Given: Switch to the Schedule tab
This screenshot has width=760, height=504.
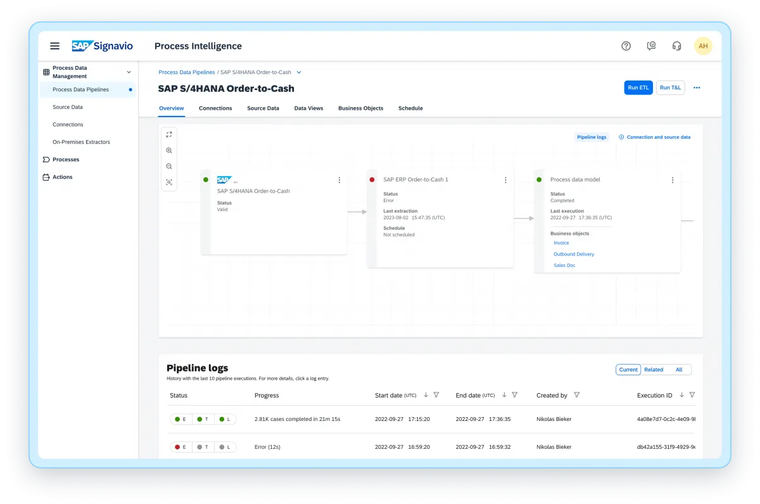Looking at the screenshot, I should [x=410, y=108].
